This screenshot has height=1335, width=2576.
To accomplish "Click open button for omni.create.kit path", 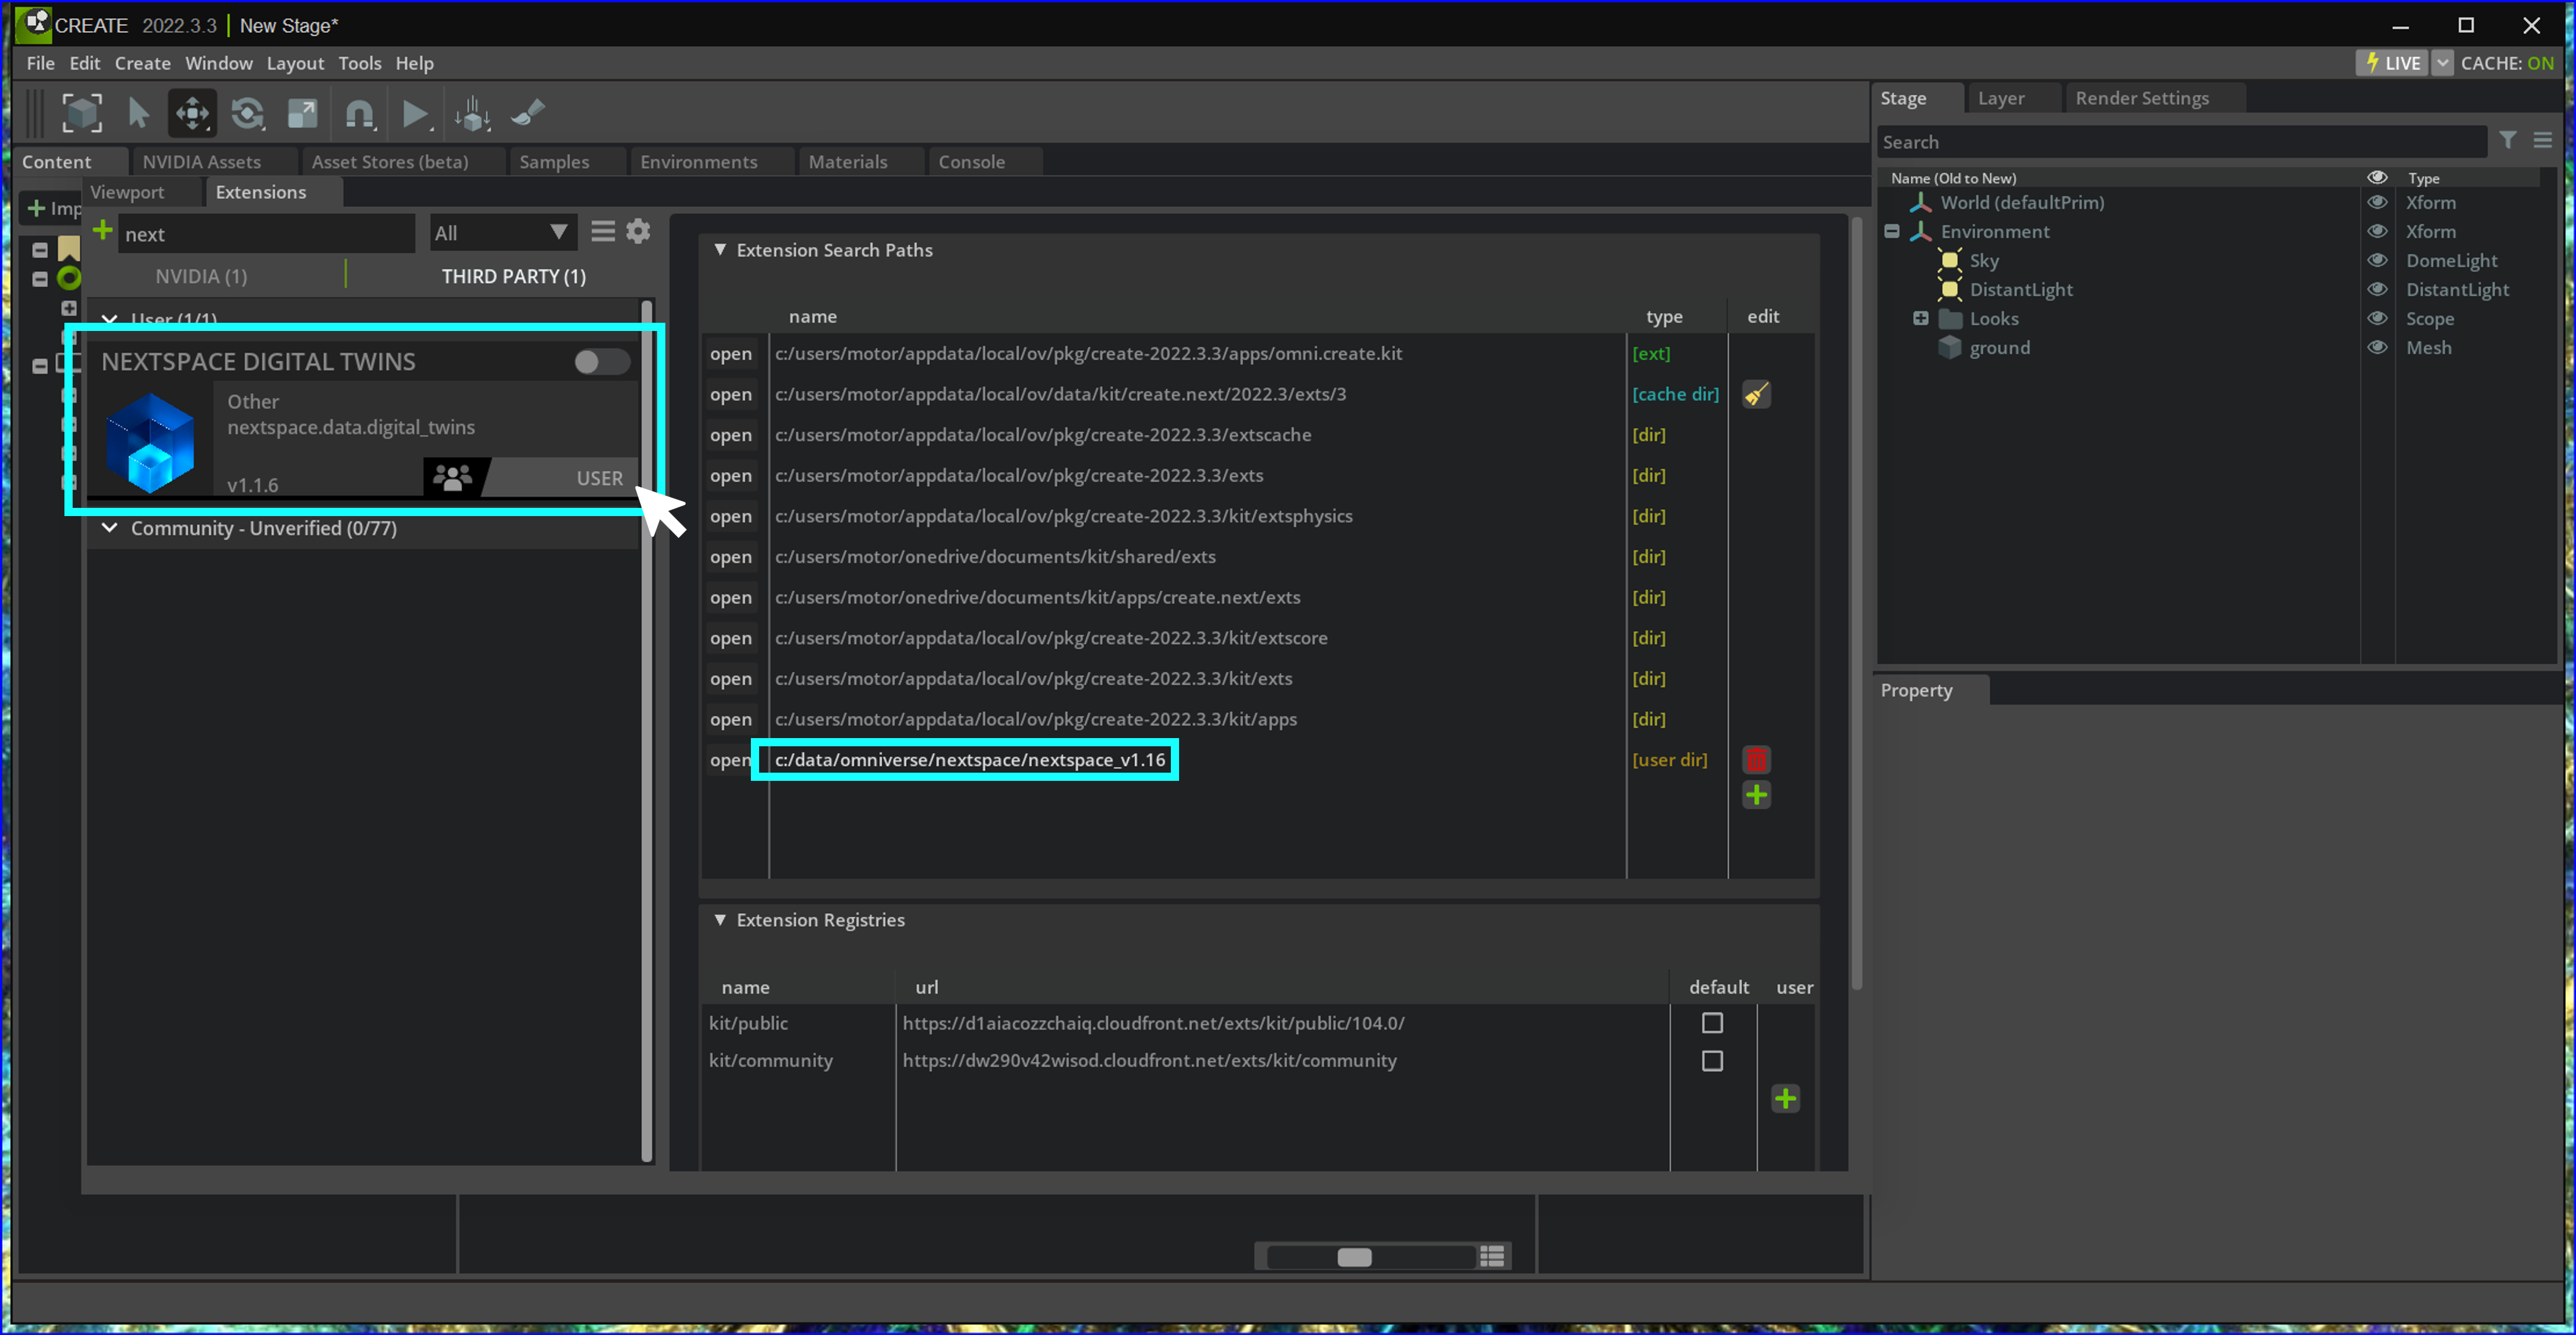I will tap(730, 353).
